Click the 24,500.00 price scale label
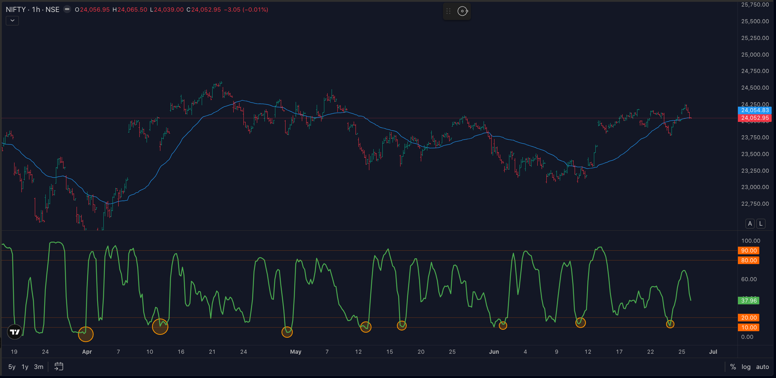Viewport: 776px width, 378px height. click(x=755, y=88)
